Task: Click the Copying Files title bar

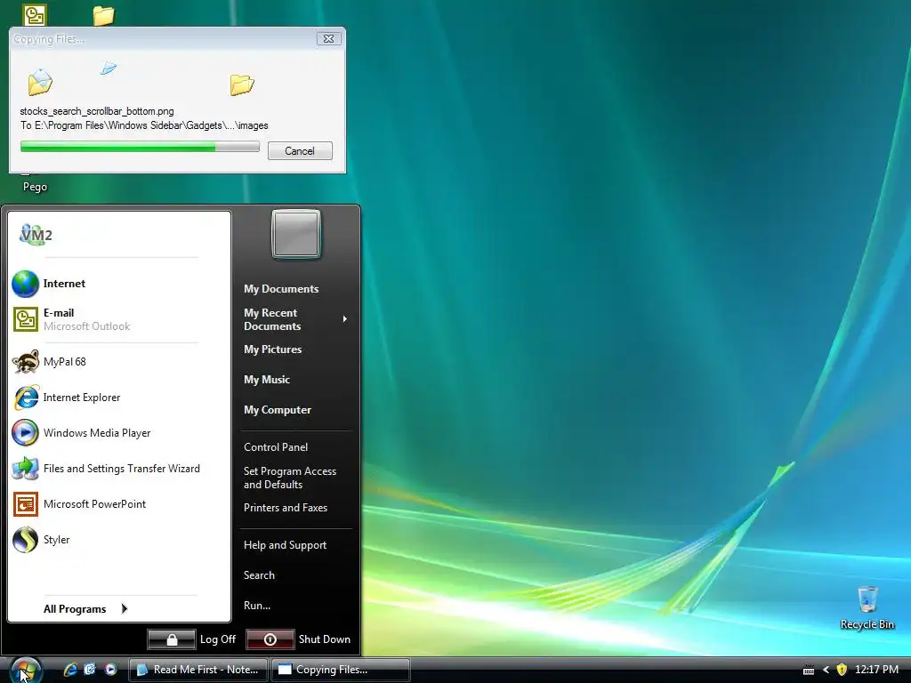Action: click(163, 39)
